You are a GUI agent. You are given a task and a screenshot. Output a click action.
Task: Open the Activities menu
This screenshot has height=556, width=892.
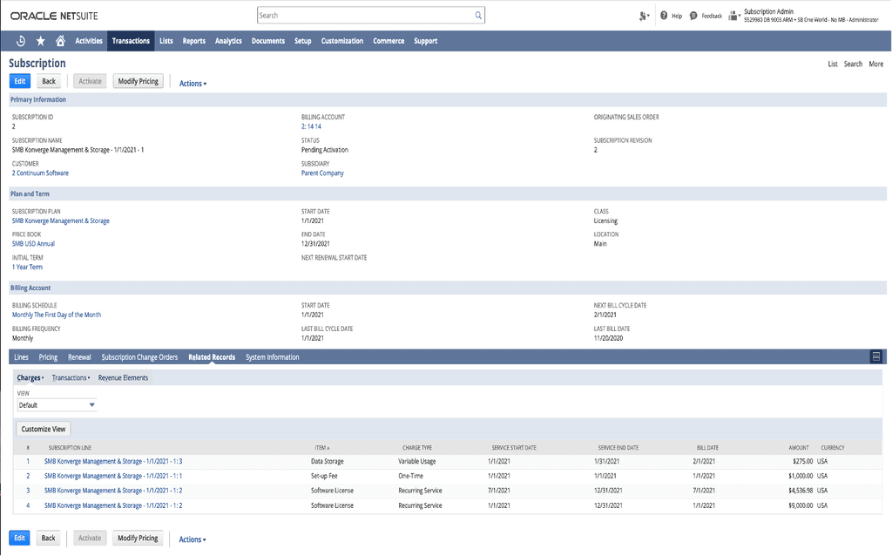tap(89, 41)
